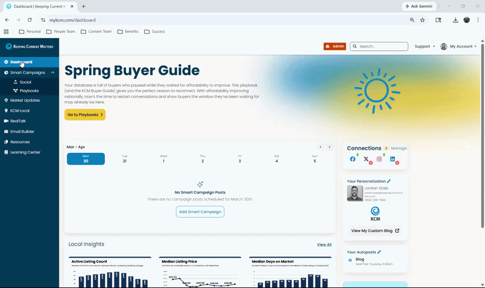Click the Go to Playbooks button

[x=85, y=115]
